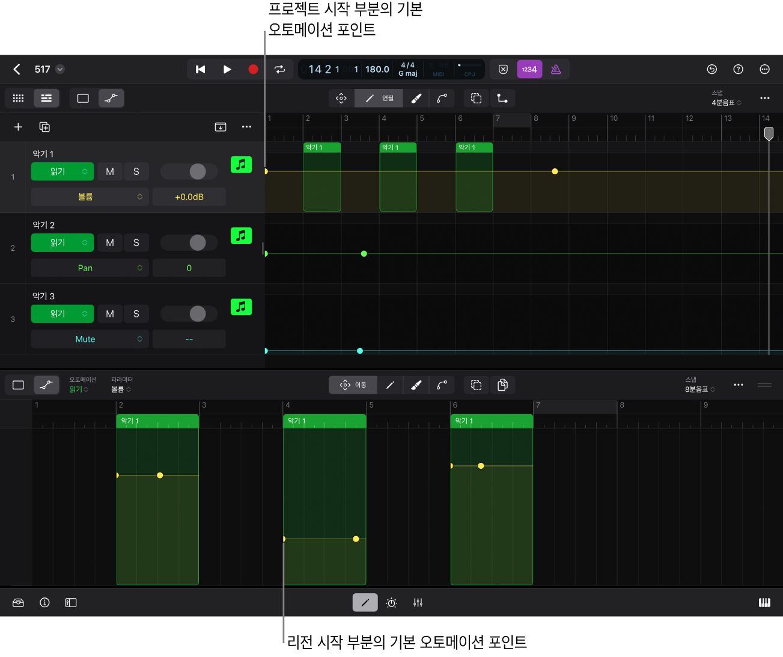Mute the 악기 2 track
This screenshot has height=657, width=783.
110,242
